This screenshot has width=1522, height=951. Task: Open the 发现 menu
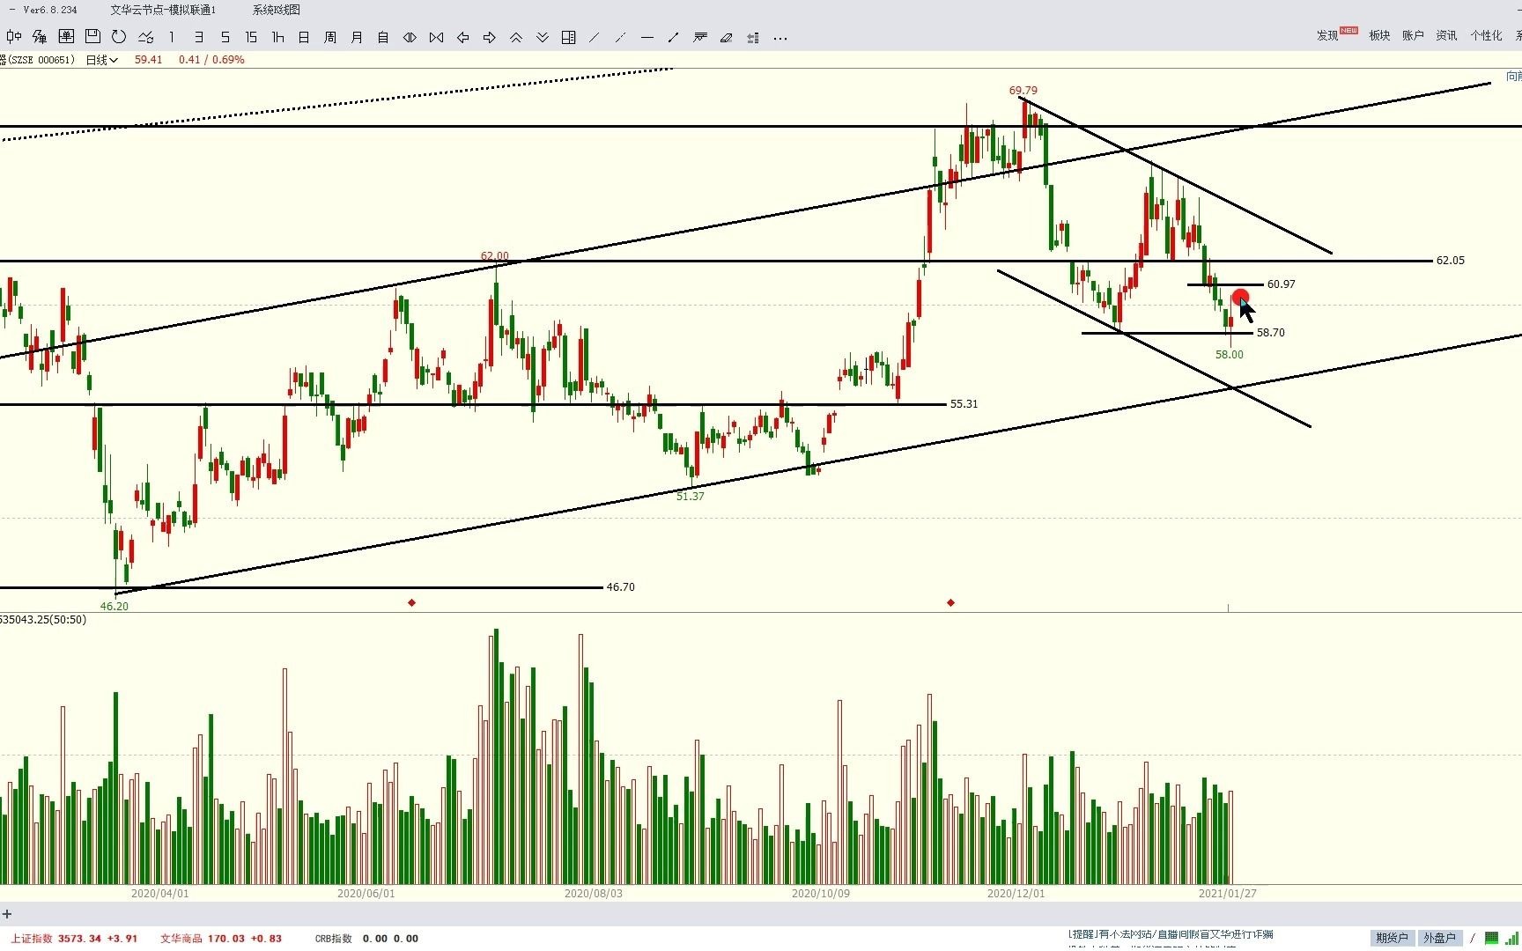pyautogui.click(x=1327, y=35)
